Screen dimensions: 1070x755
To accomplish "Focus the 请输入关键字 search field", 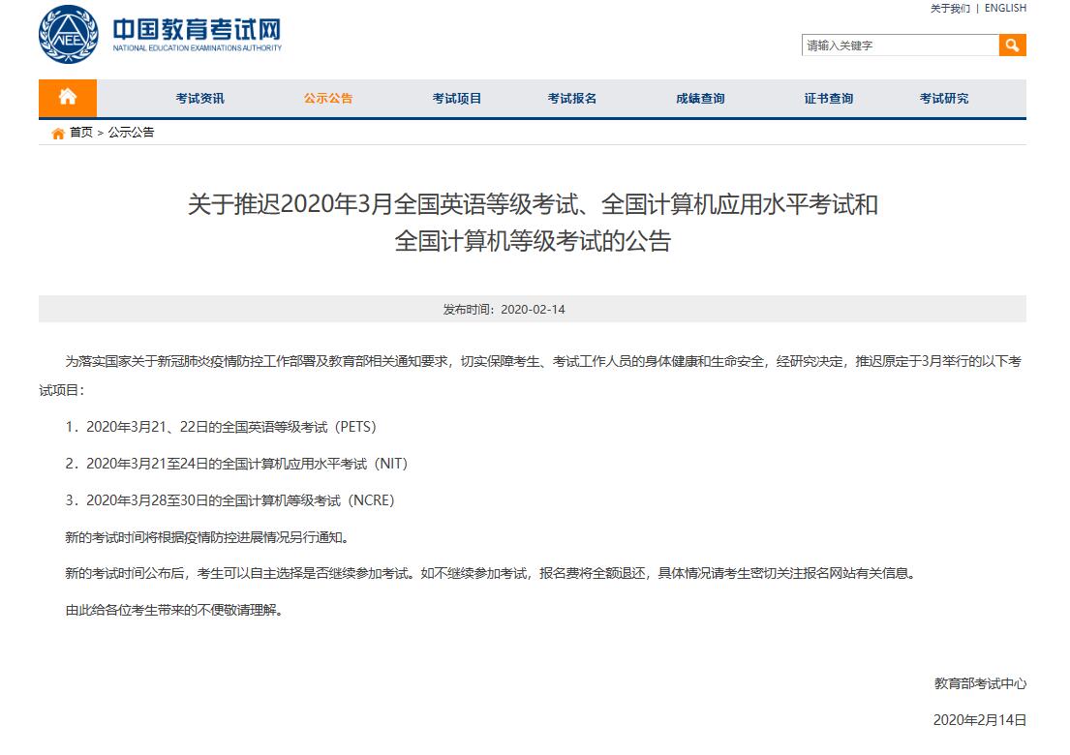I will [900, 45].
